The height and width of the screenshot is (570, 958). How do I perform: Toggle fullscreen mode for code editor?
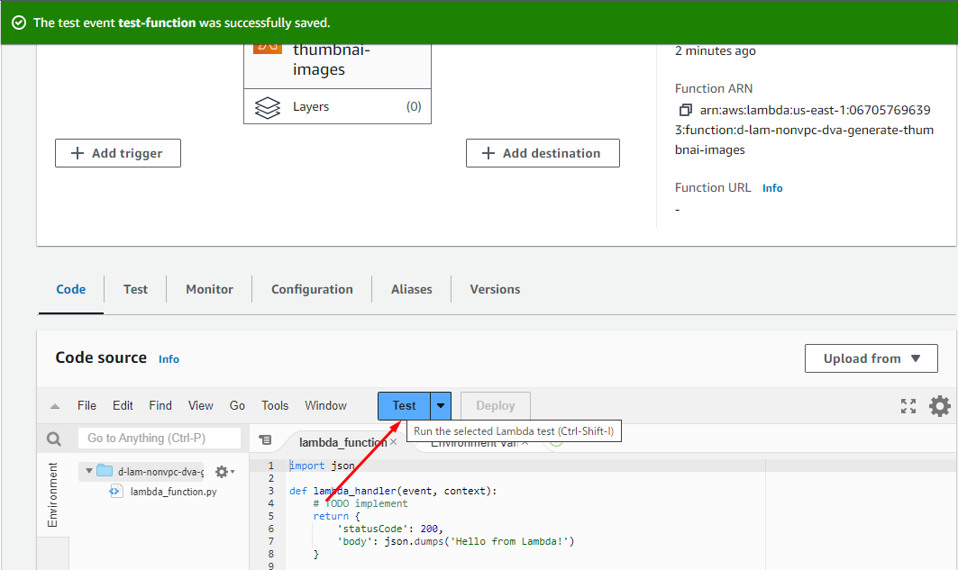[x=908, y=406]
